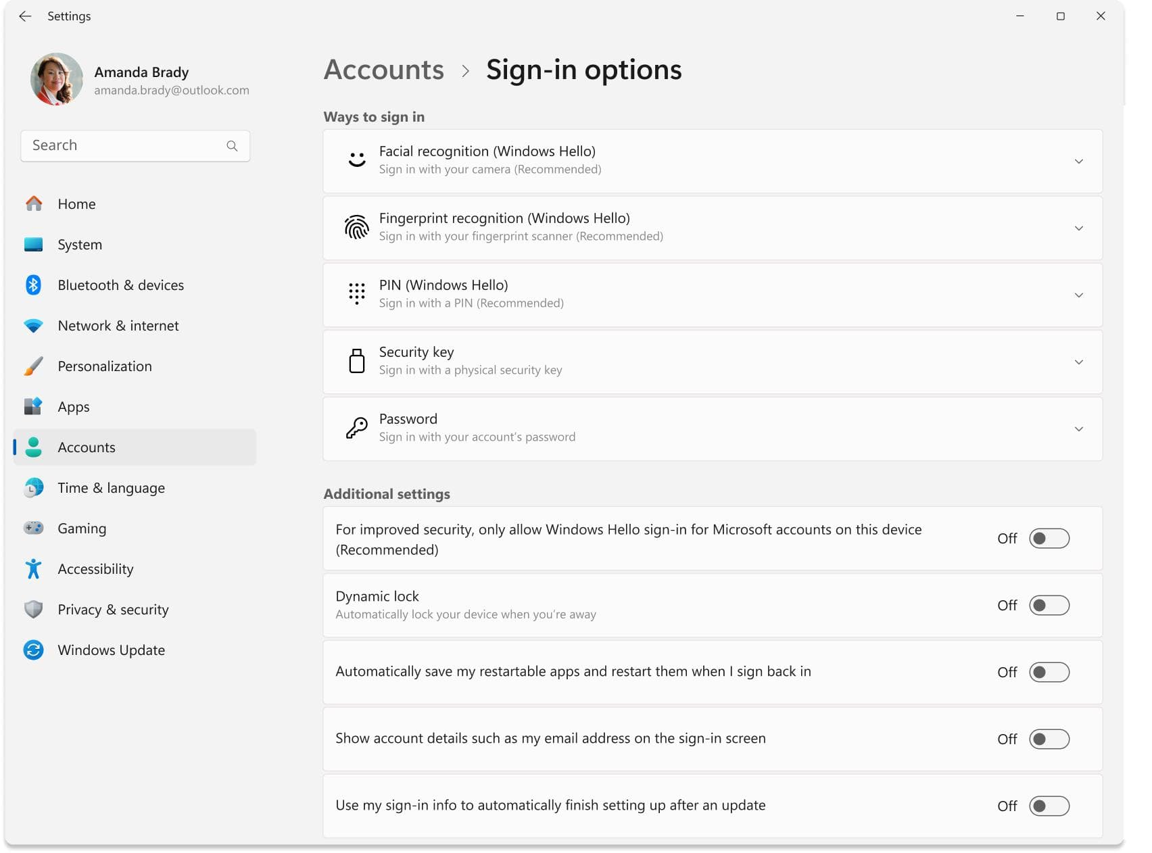Expand Fingerprint recognition chevron
The height and width of the screenshot is (853, 1152).
[x=1079, y=228]
